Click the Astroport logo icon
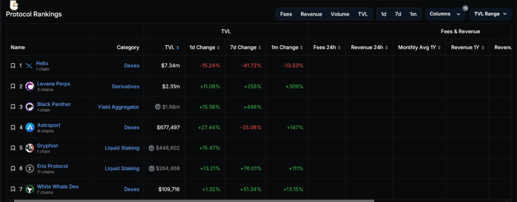This screenshot has height=202, width=517. click(x=29, y=127)
